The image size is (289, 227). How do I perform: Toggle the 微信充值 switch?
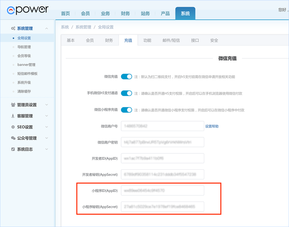[x=126, y=77]
